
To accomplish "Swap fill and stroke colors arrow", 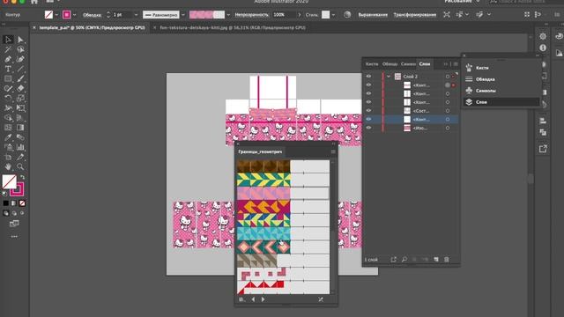I will pos(22,177).
